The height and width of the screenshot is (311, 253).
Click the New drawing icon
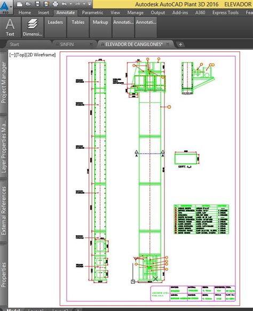[19, 4]
